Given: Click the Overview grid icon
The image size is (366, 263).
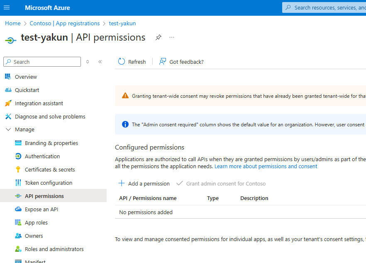Looking at the screenshot, I should (x=8, y=77).
